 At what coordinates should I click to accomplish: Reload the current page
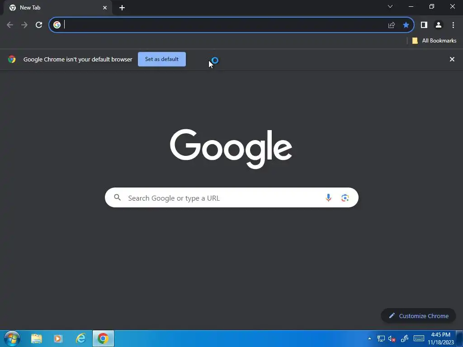click(39, 25)
